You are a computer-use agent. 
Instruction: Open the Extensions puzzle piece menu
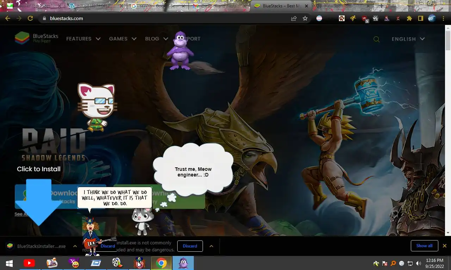(409, 18)
